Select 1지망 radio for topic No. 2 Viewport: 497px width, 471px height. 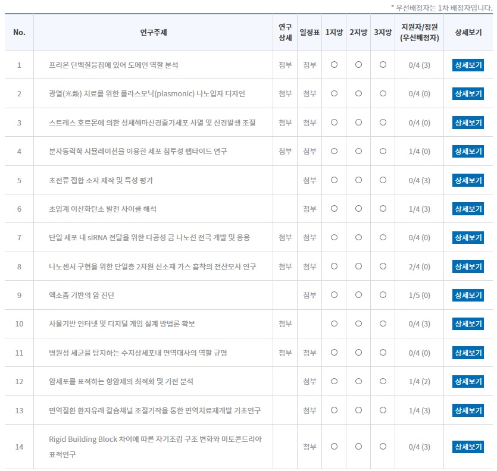334,93
